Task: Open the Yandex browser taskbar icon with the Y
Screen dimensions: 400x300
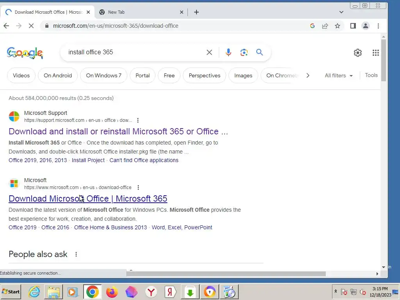Action: [x=151, y=292]
